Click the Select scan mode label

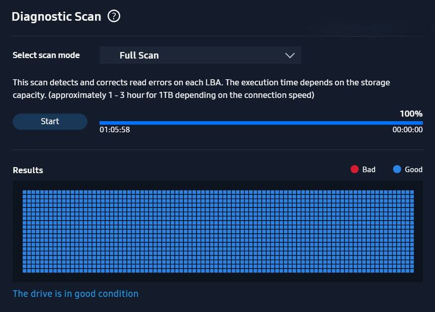pyautogui.click(x=46, y=55)
